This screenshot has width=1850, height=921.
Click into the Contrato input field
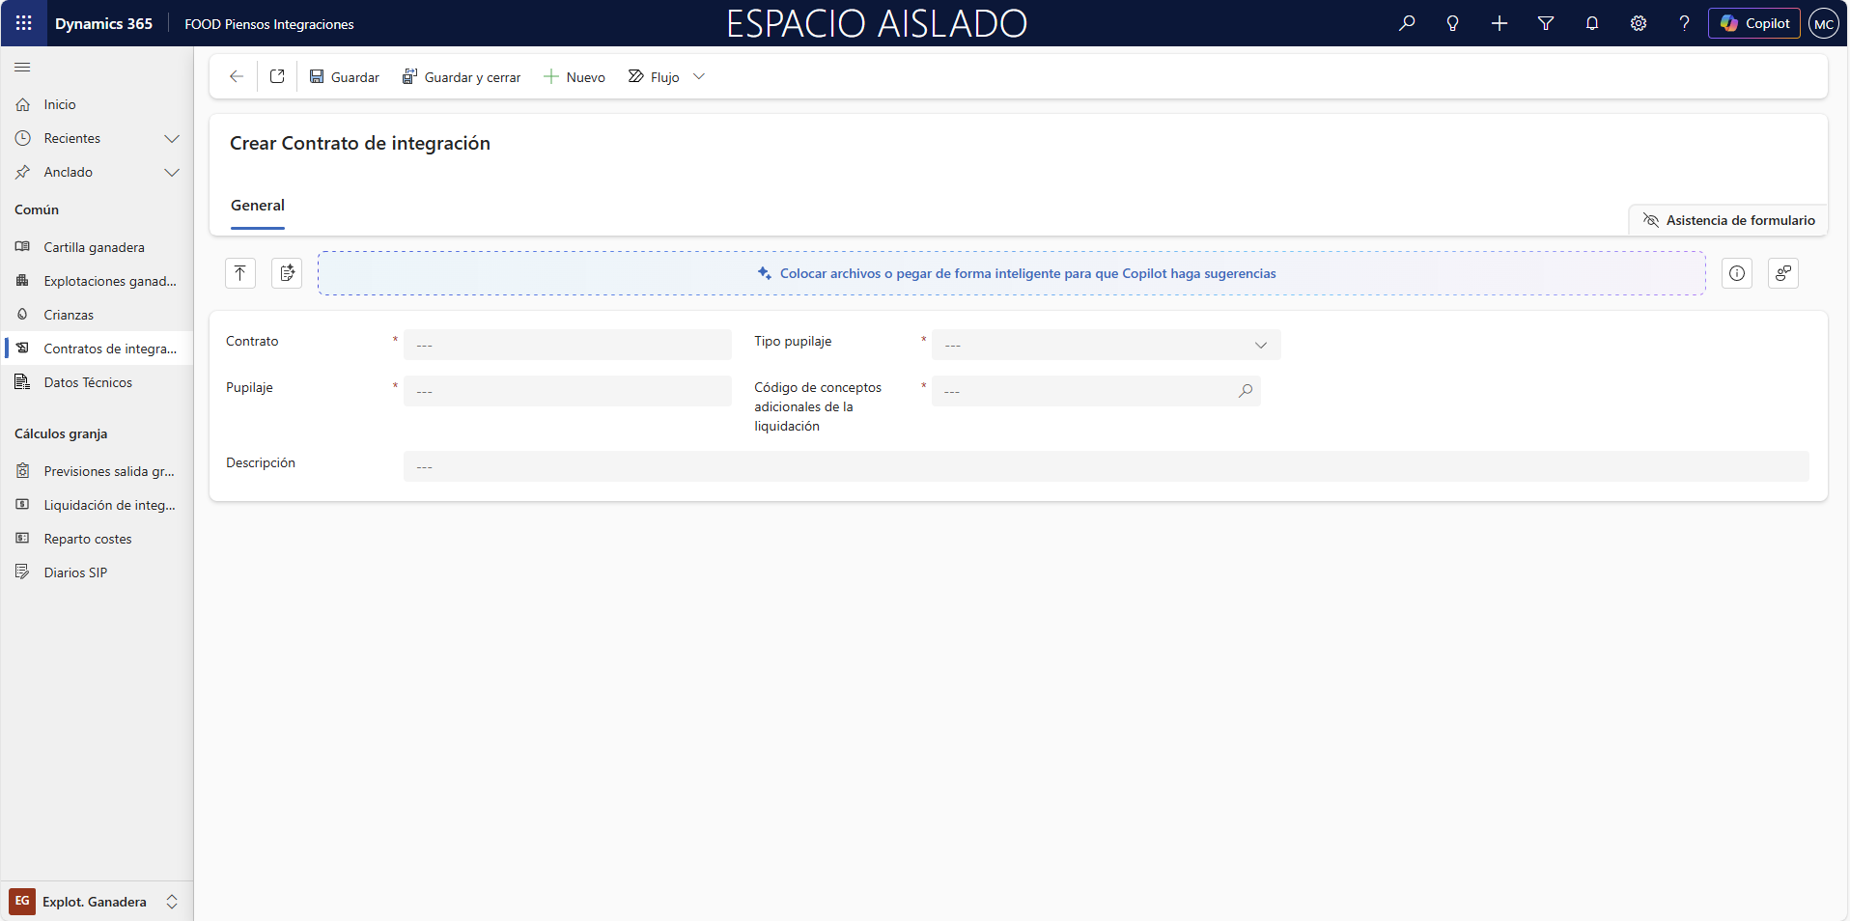pyautogui.click(x=567, y=345)
